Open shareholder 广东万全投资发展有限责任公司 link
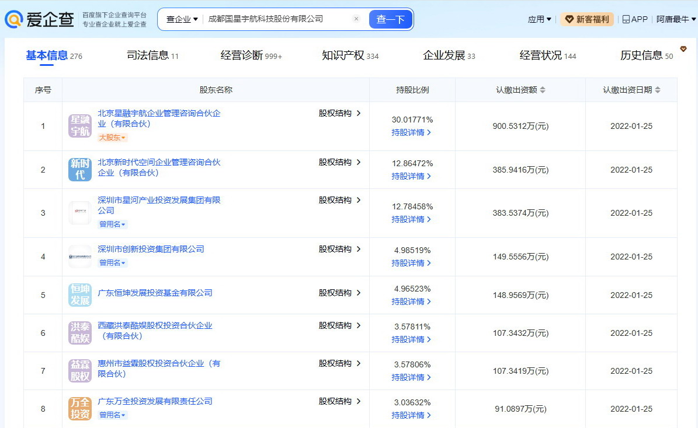This screenshot has height=428, width=698. (155, 401)
